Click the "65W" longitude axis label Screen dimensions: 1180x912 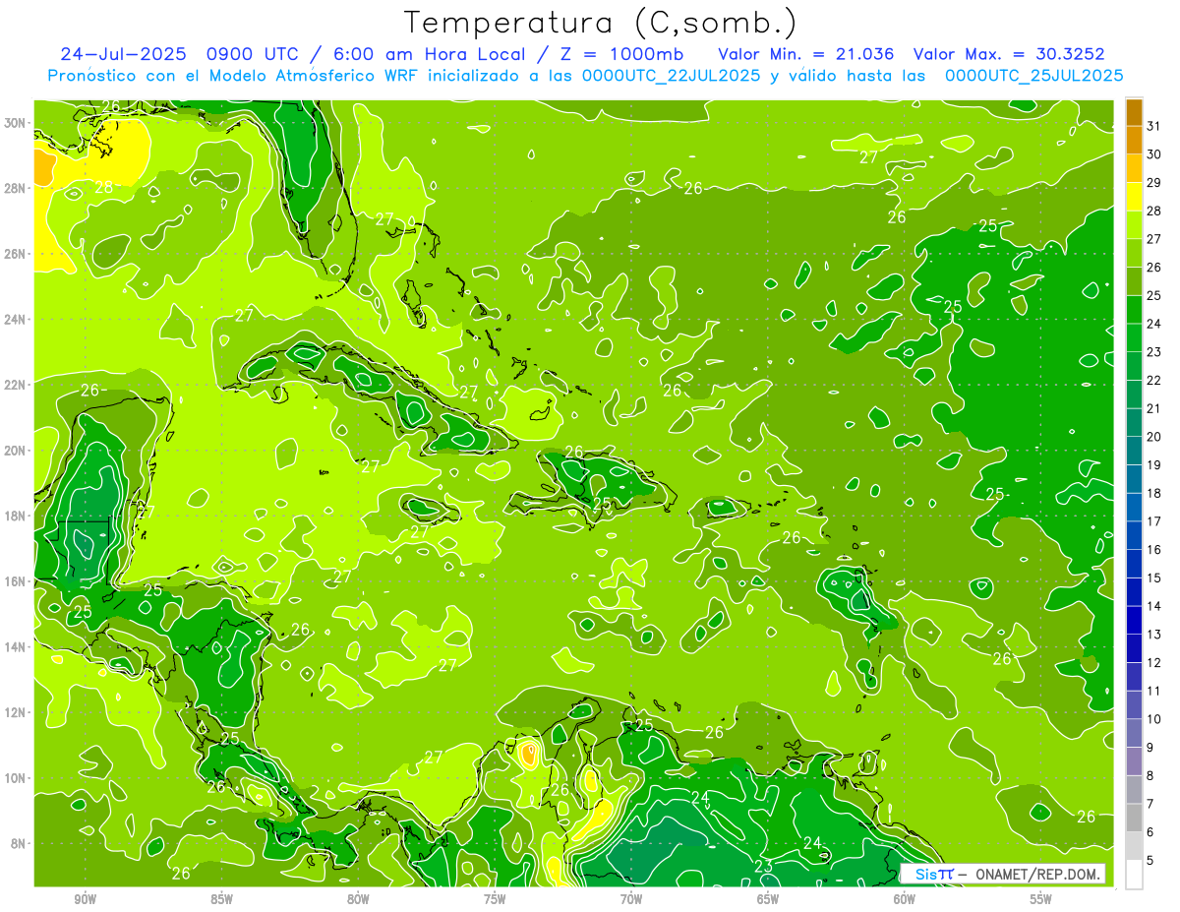coord(768,899)
